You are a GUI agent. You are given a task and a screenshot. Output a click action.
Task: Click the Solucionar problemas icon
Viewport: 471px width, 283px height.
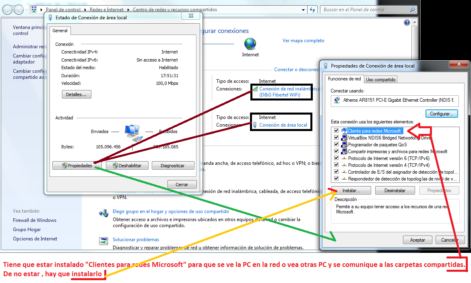point(104,241)
